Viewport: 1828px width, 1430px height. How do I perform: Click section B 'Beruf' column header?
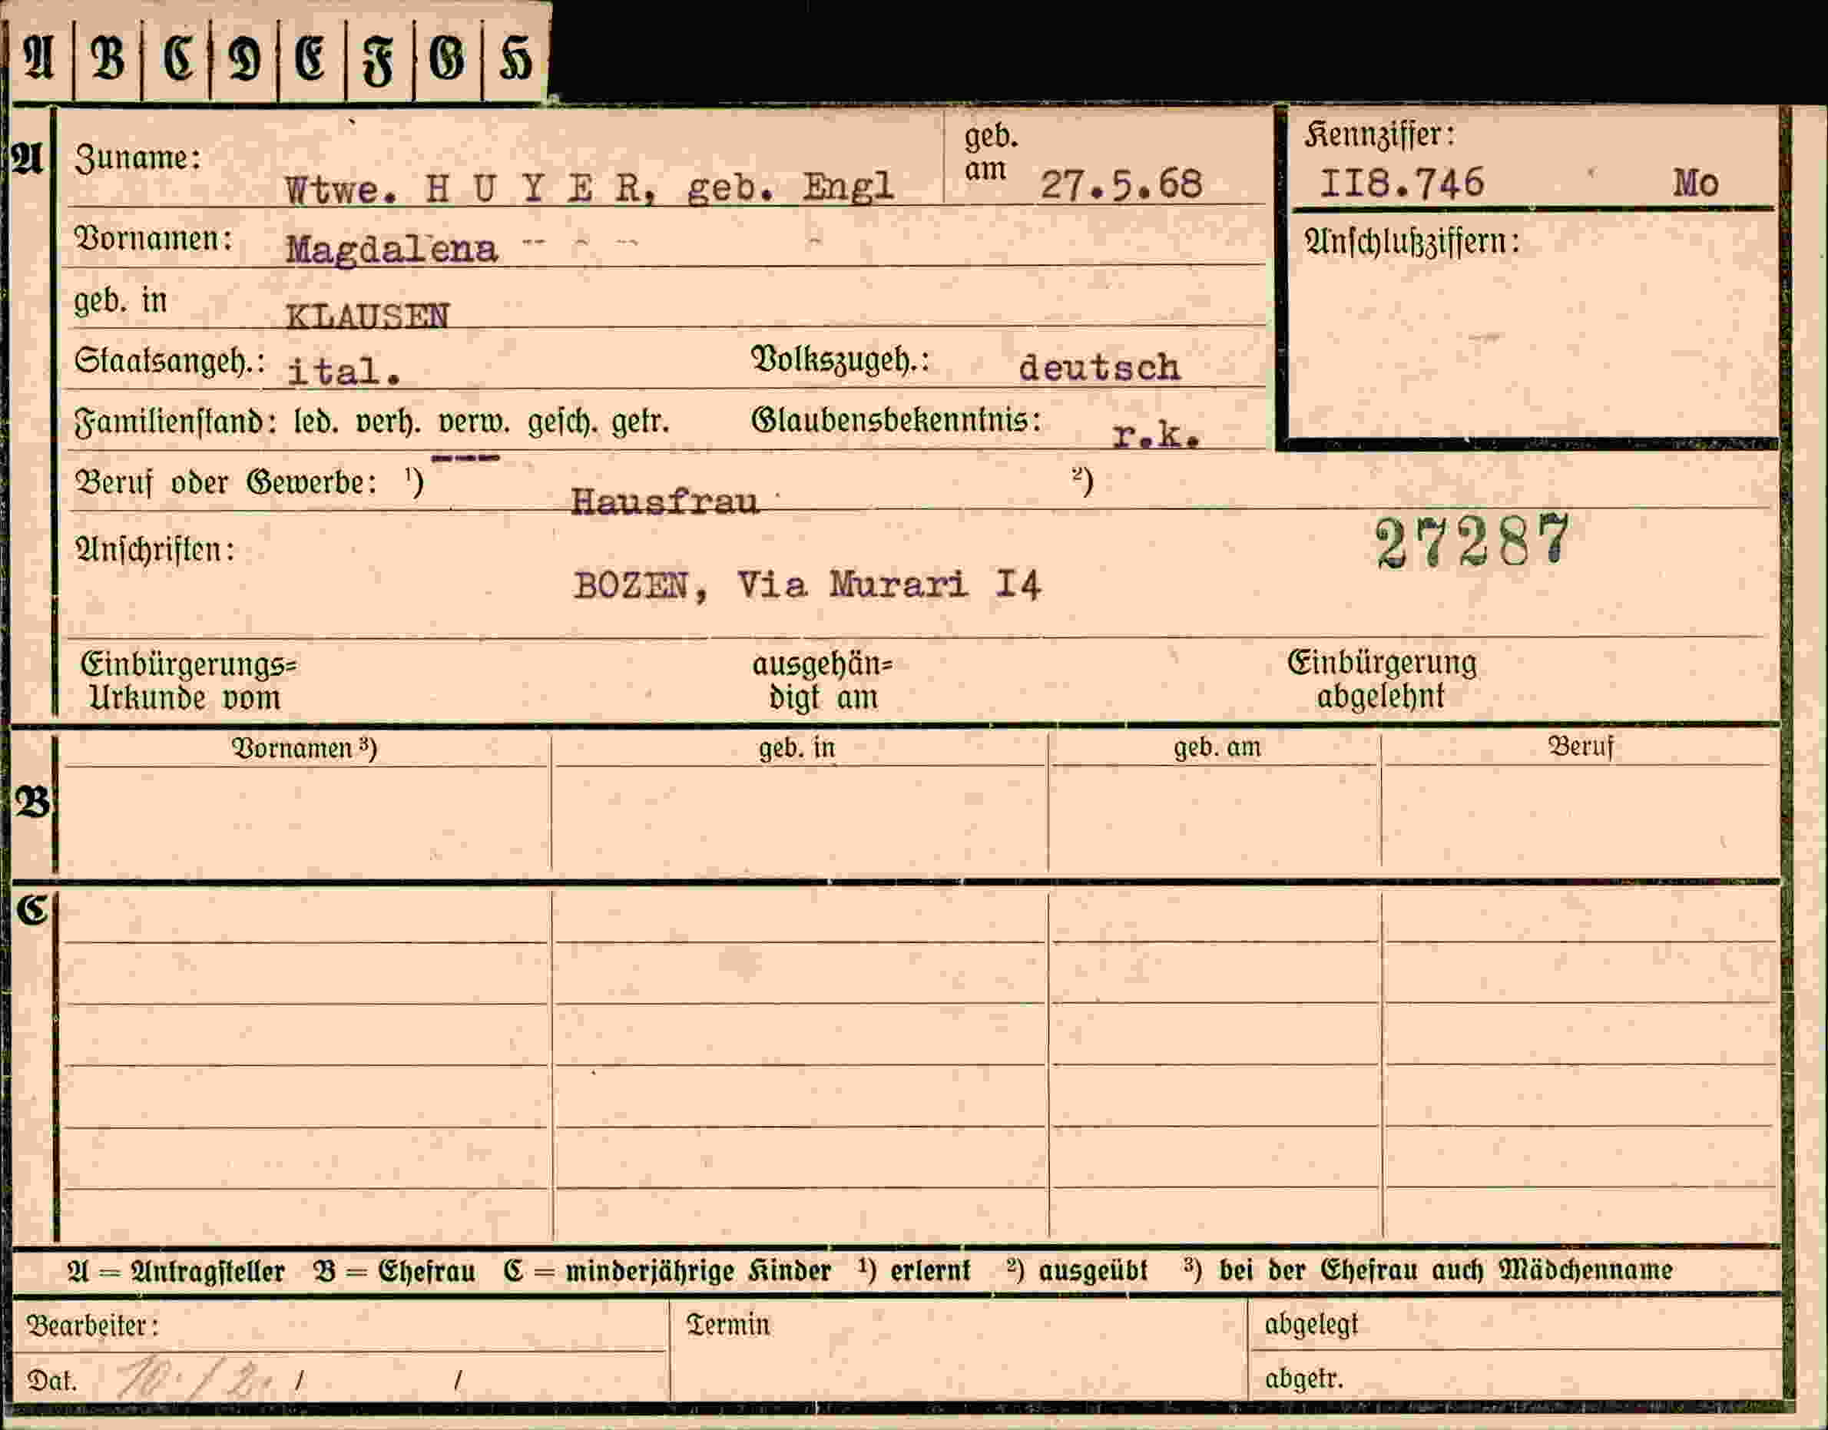[1580, 746]
